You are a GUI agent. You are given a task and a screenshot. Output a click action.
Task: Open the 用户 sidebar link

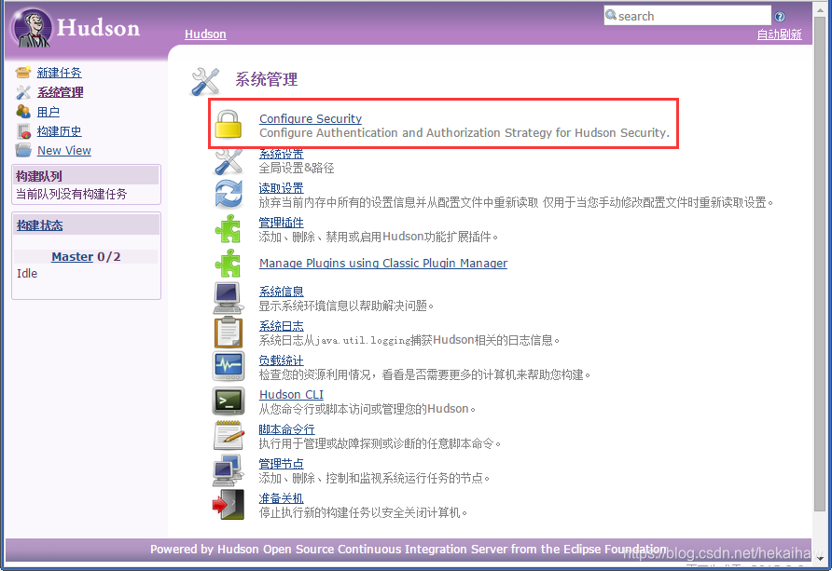pos(49,112)
